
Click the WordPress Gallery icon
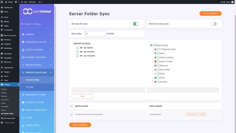pos(23,42)
